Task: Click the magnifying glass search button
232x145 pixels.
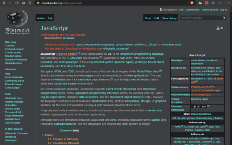Action: click(224, 18)
